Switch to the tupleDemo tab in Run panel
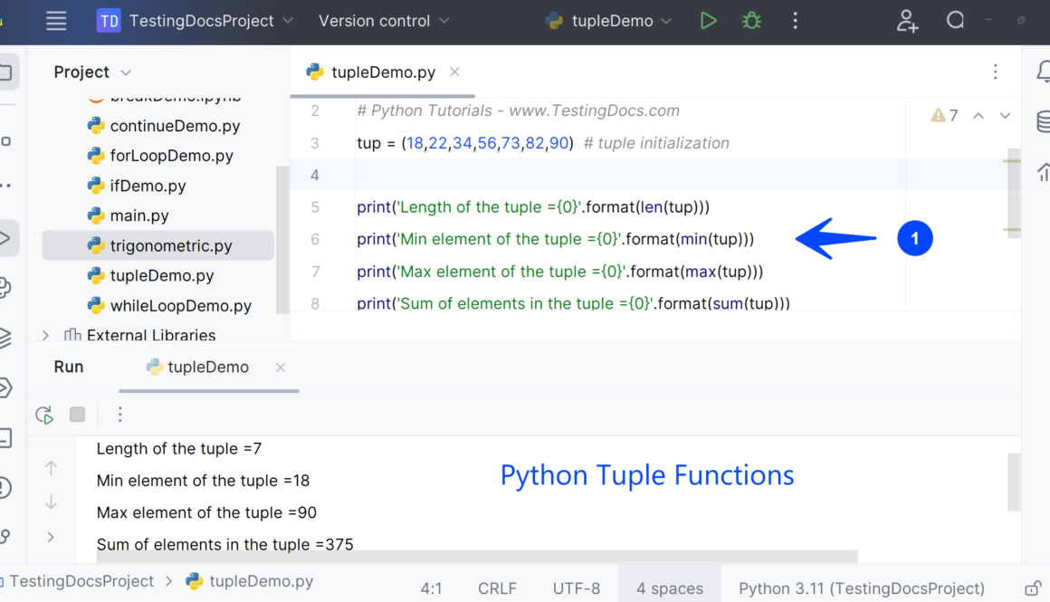The width and height of the screenshot is (1050, 602). (207, 367)
